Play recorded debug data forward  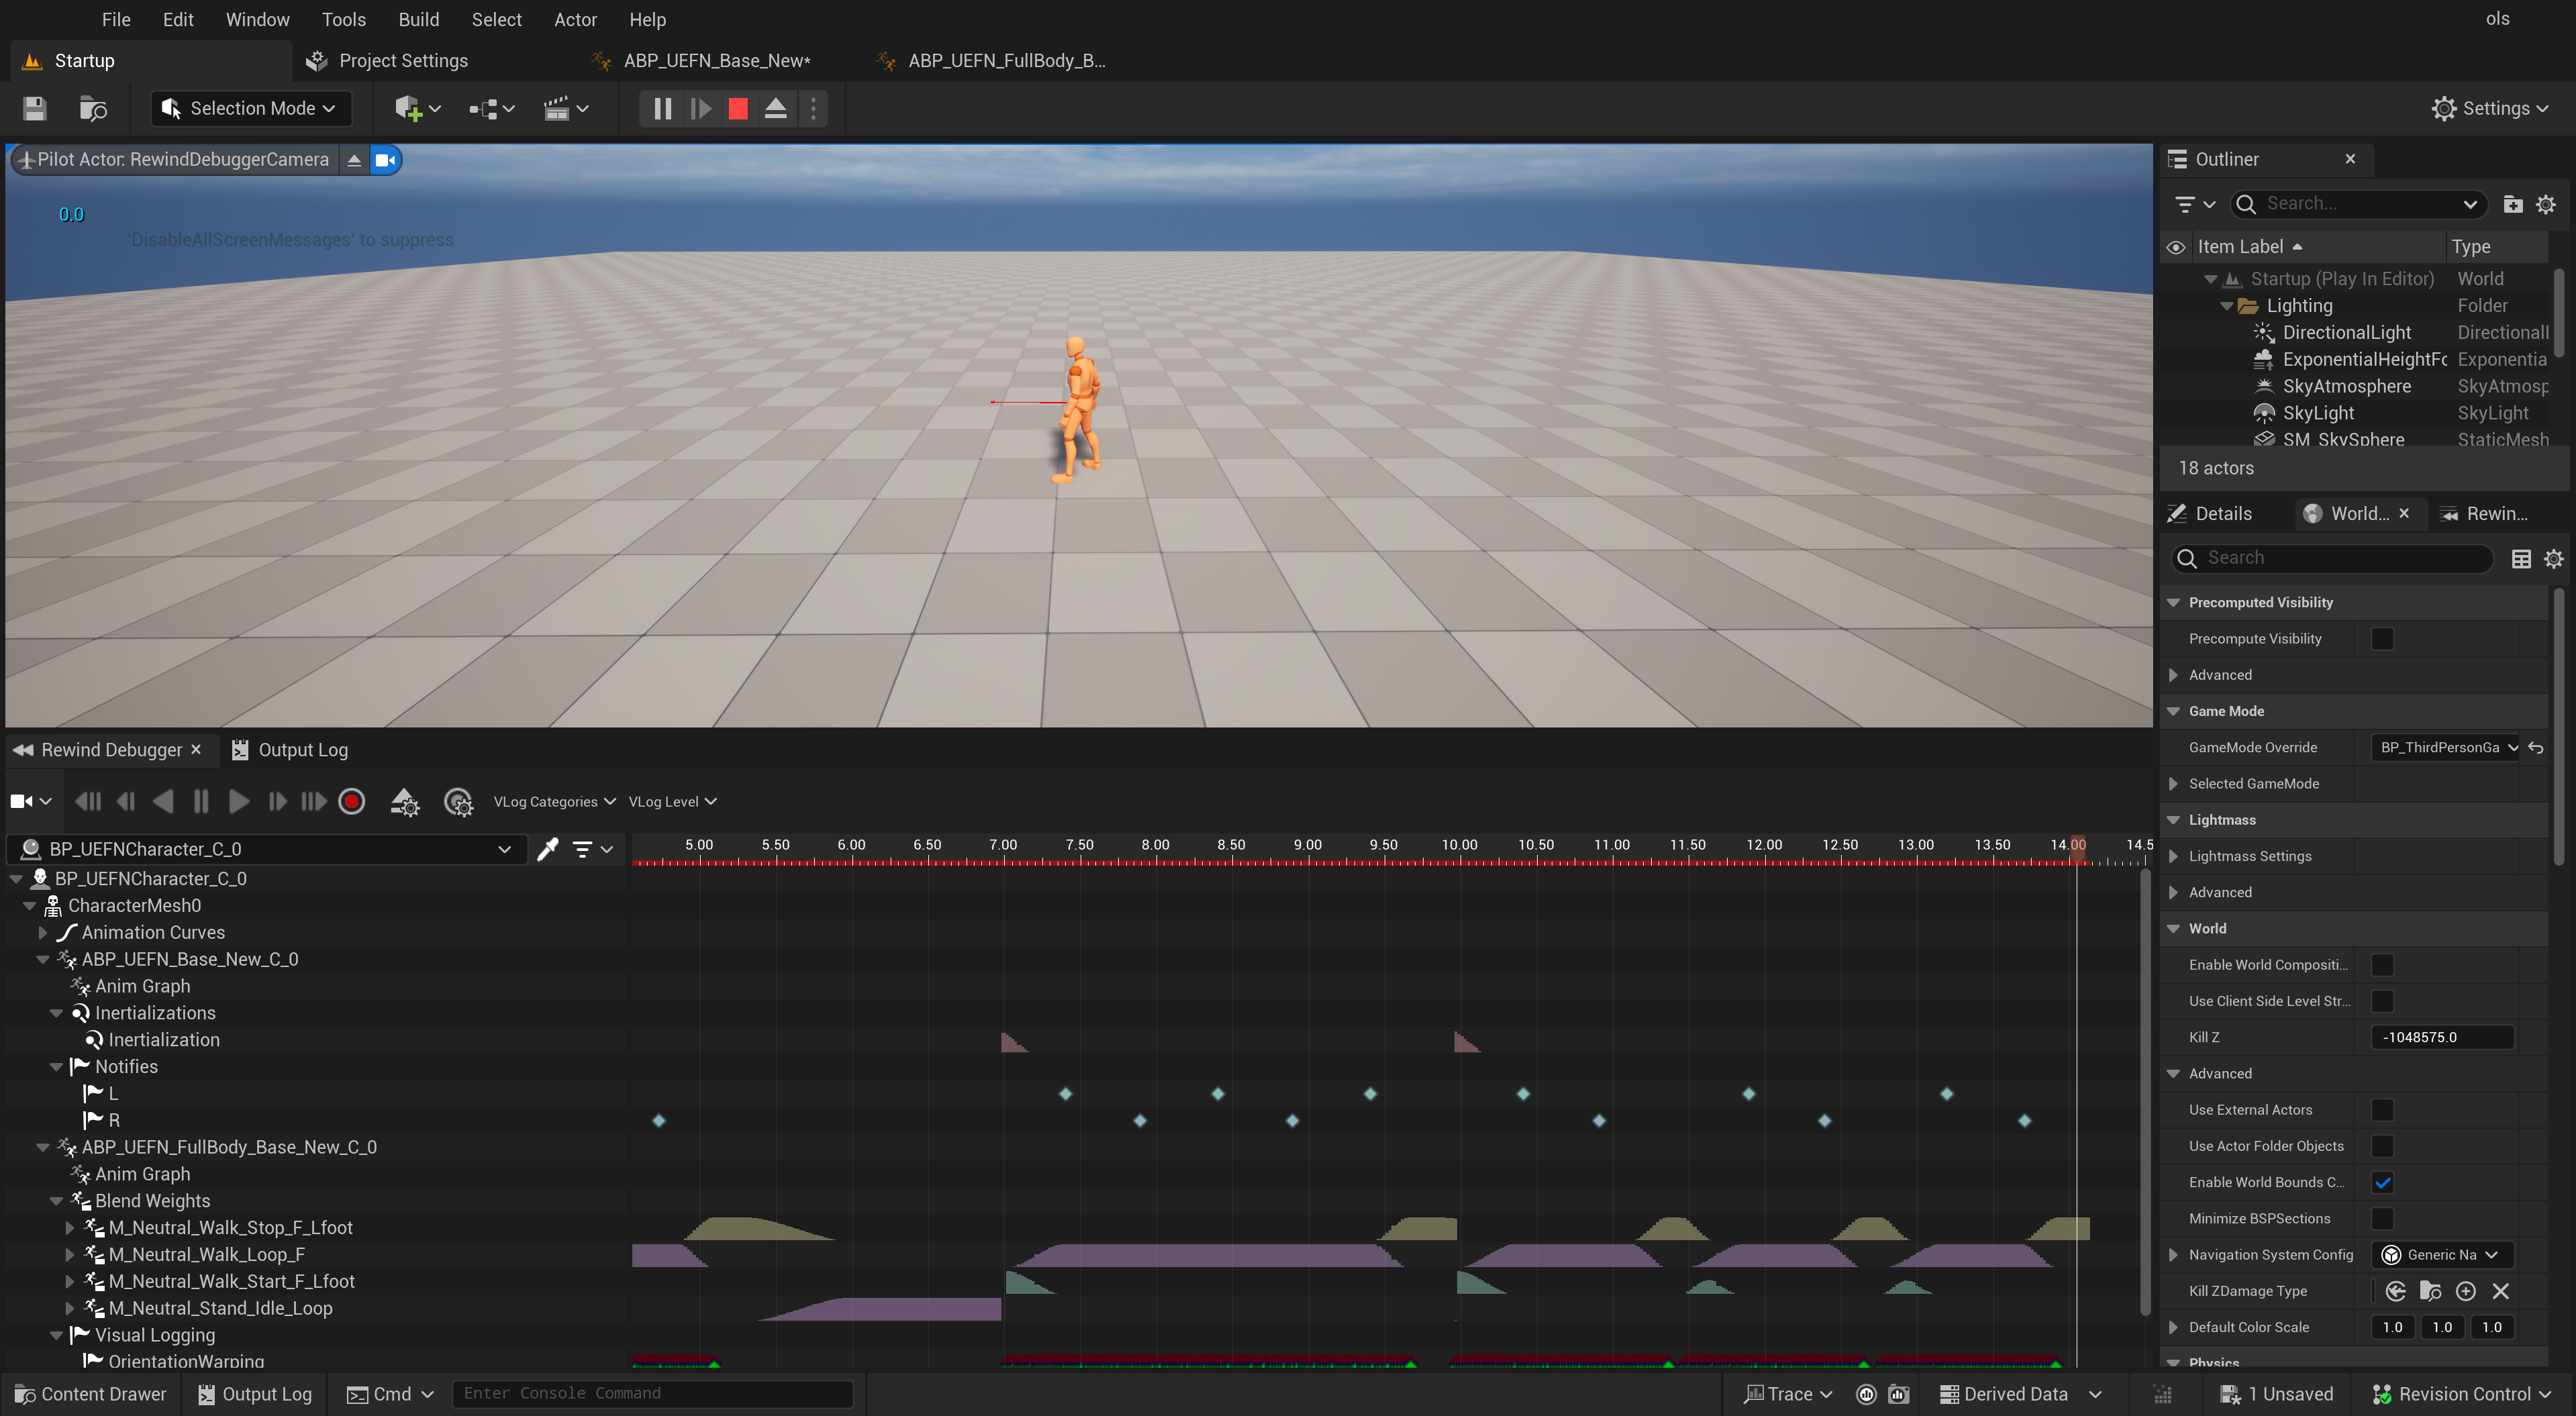238,801
